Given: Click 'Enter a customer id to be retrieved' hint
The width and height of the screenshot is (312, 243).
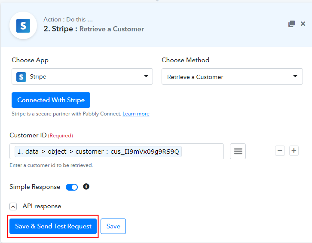Looking at the screenshot, I should click(51, 165).
